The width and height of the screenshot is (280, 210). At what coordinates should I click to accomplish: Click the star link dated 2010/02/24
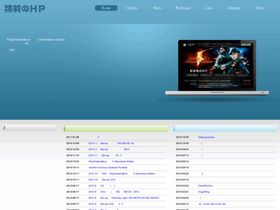pos(201,198)
